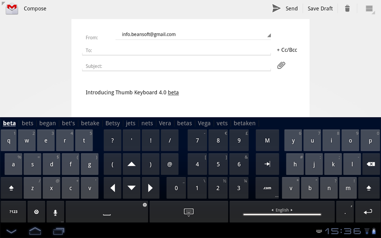The image size is (381, 238).
Task: Tap the 5 number key
Action: tap(218, 164)
